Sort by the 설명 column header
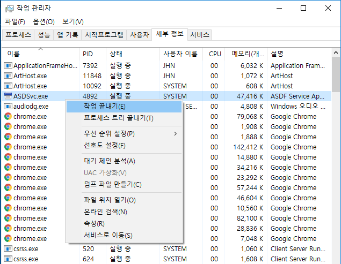The height and width of the screenshot is (264, 341). [x=299, y=54]
